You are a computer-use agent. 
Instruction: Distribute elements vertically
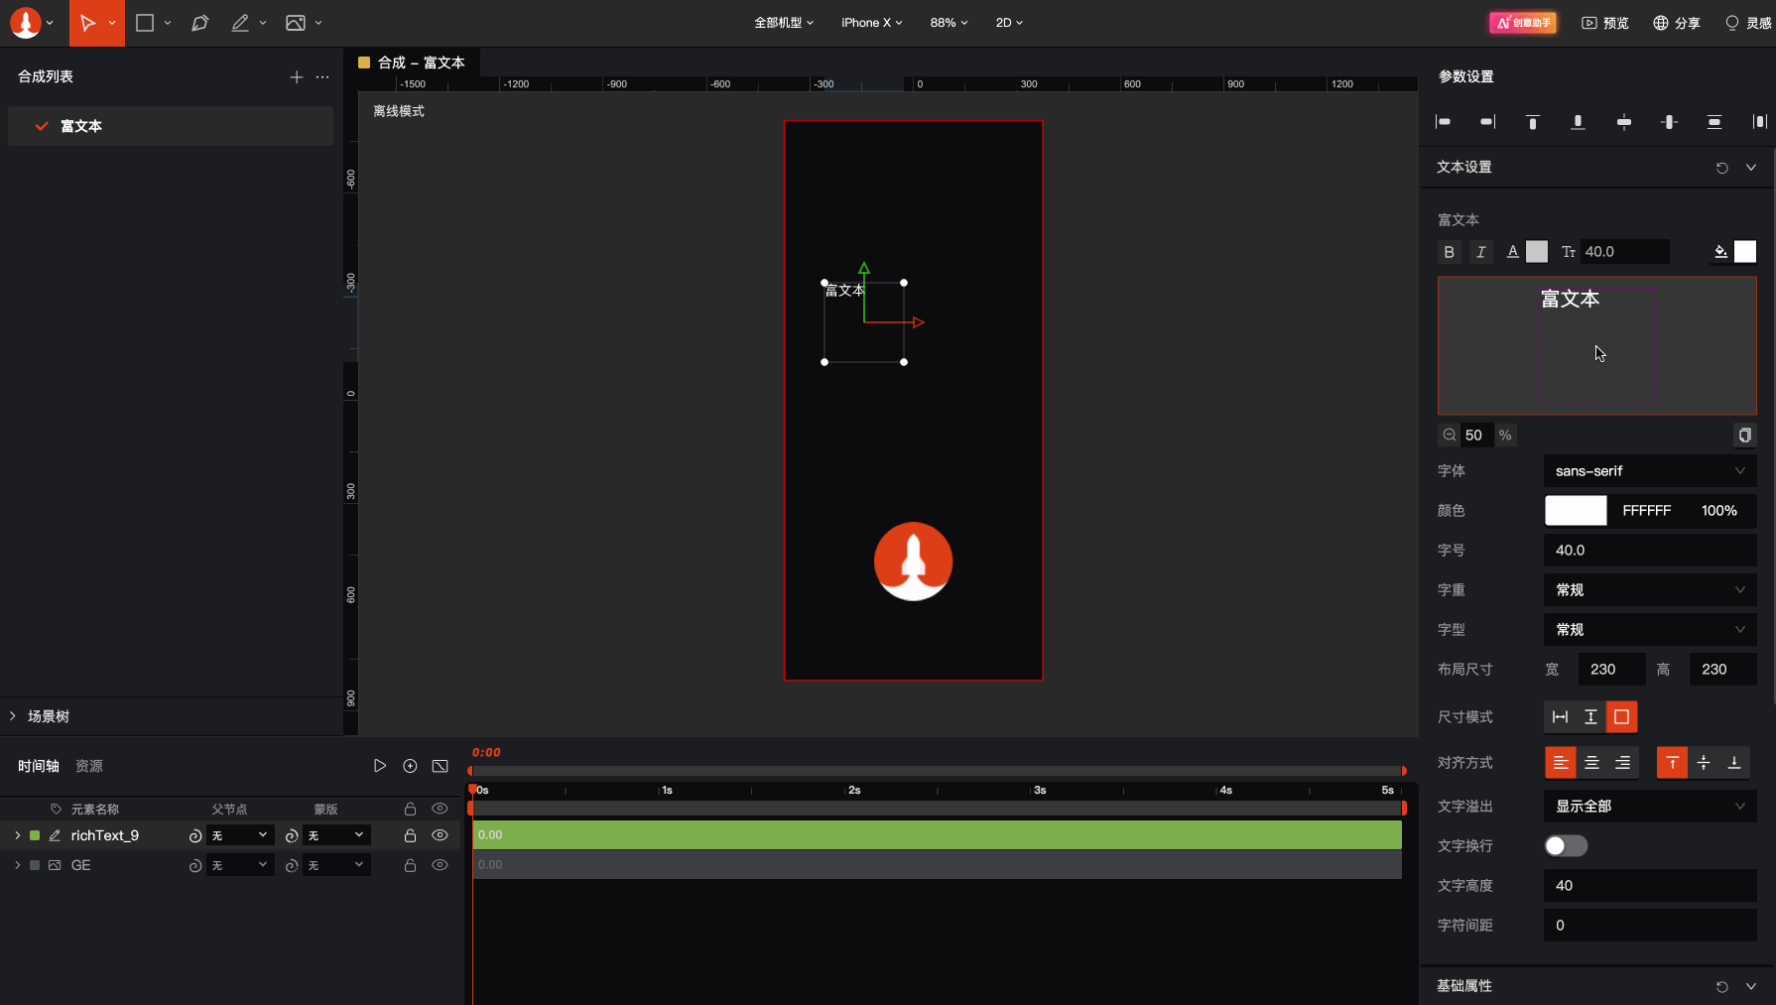tap(1714, 122)
